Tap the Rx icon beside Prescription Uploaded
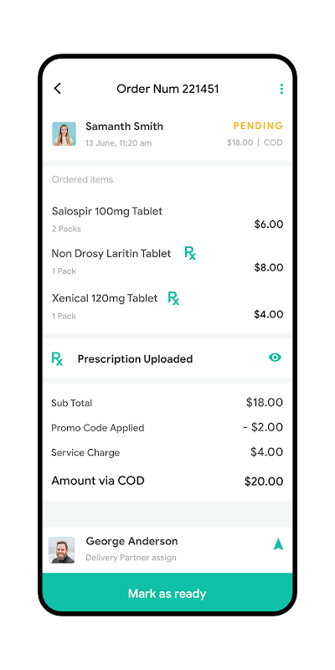 (x=57, y=359)
